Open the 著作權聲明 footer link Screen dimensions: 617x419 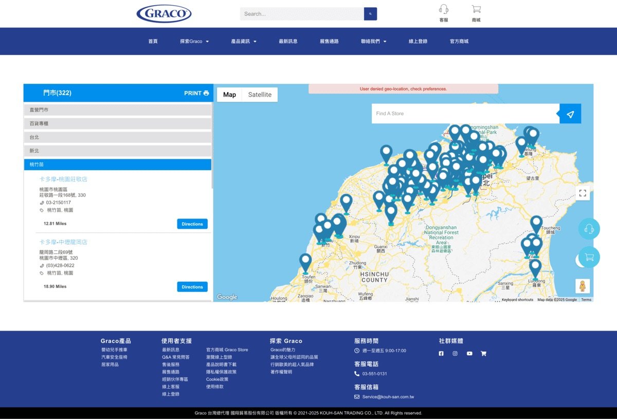click(281, 372)
